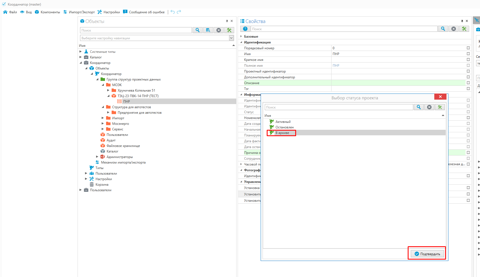Image resolution: width=480 pixels, height=277 pixels.
Task: Click the search magnifier in the Objects panel
Action: point(197,30)
